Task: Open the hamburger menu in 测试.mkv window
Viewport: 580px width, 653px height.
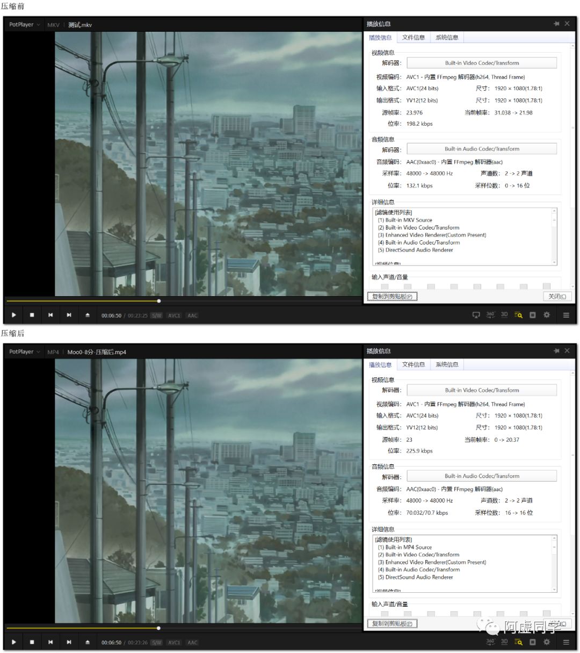Action: click(566, 315)
